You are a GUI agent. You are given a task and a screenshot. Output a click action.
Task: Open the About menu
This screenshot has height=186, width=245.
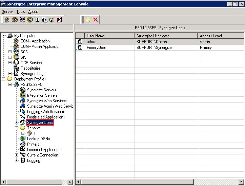[33, 12]
